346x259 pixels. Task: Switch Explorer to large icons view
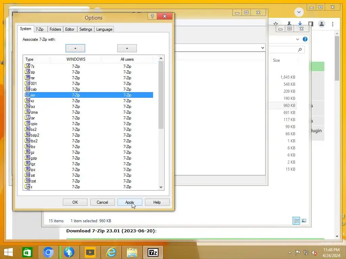304,221
